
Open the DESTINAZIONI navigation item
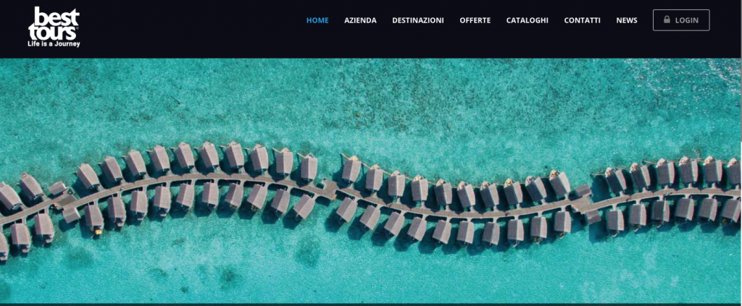pyautogui.click(x=418, y=20)
